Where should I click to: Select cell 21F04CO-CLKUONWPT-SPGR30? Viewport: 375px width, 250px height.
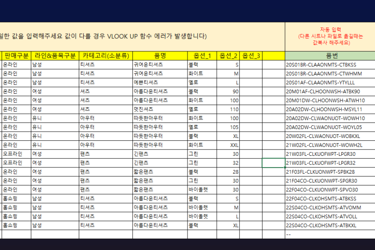(330, 181)
